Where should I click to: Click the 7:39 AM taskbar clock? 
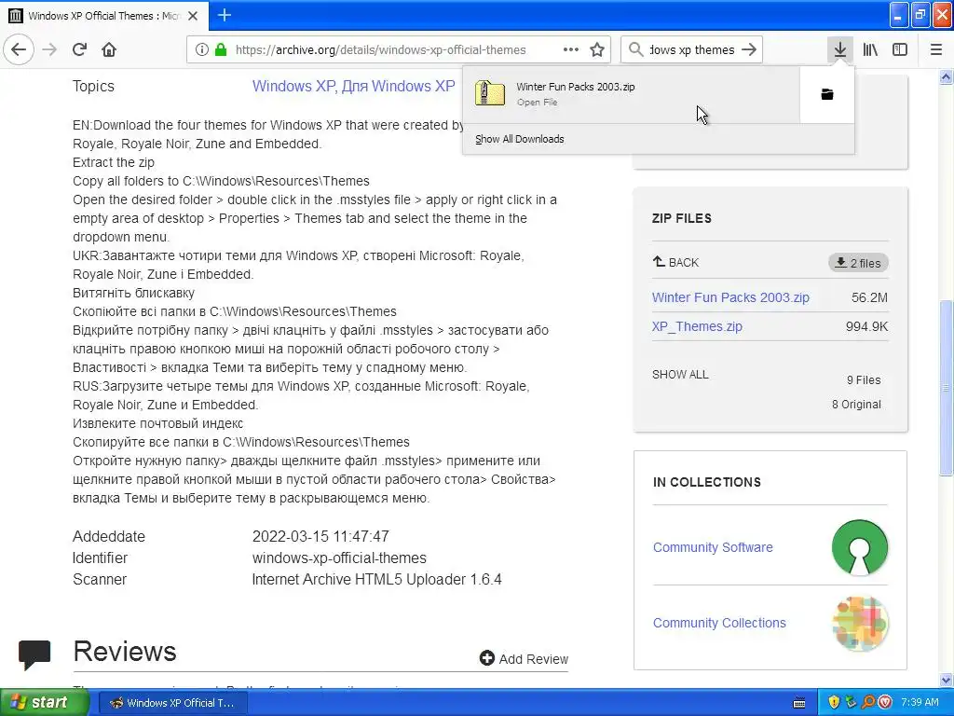tap(920, 703)
